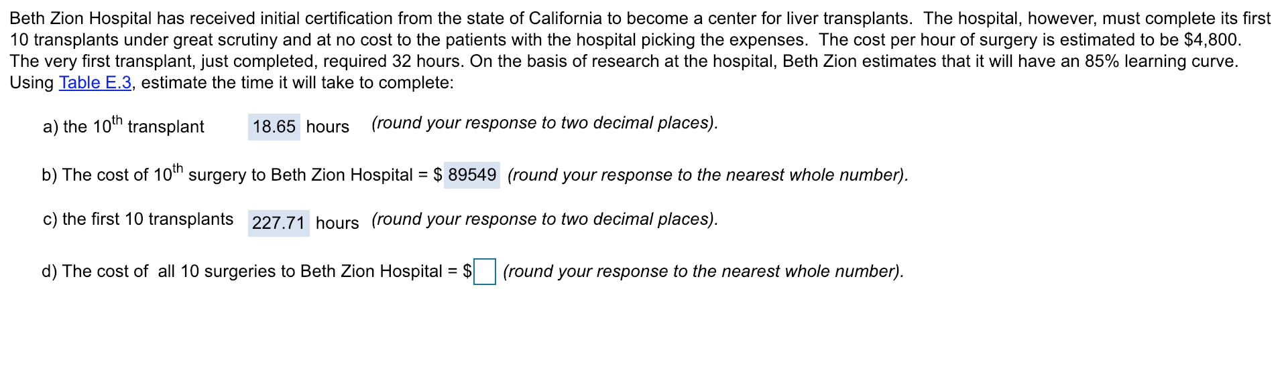This screenshot has height=368, width=1286.
Task: Click the empty answer box for part d
Action: (485, 272)
